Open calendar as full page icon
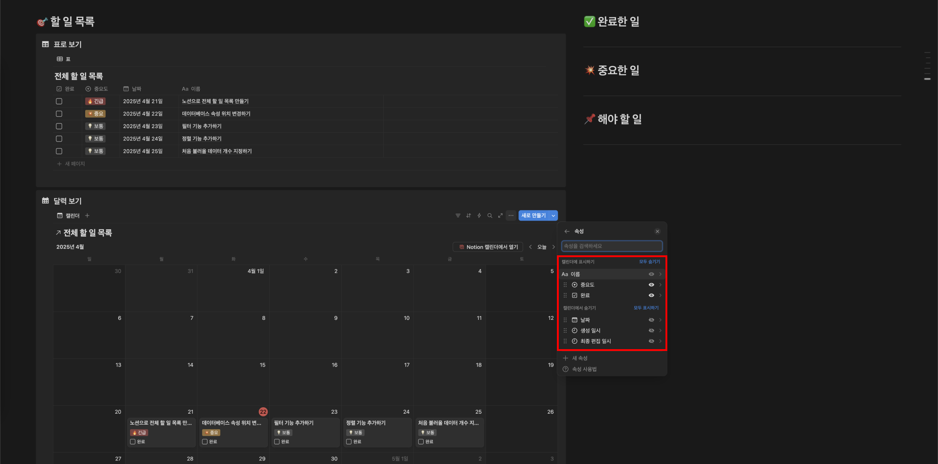Viewport: 938px width, 464px height. pos(500,216)
